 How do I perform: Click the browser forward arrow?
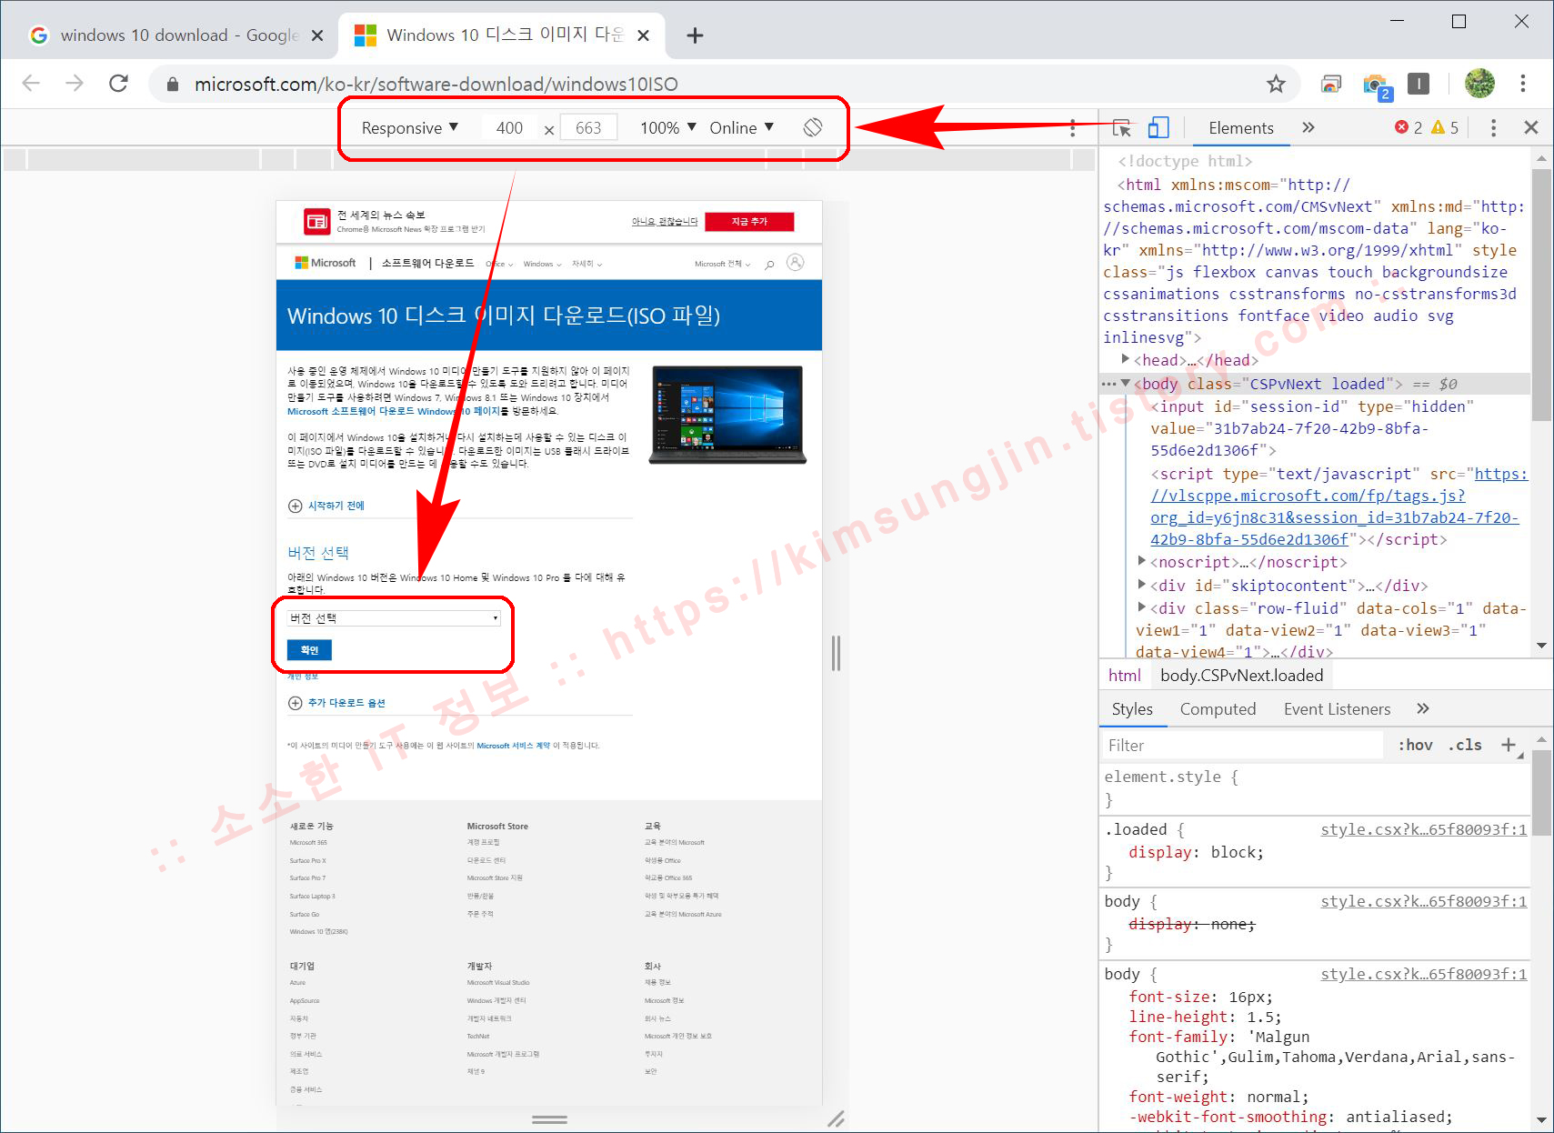(x=75, y=84)
